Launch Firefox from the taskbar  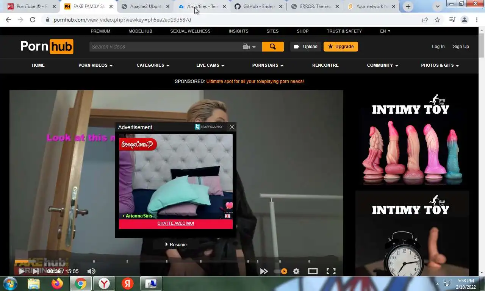click(x=57, y=283)
